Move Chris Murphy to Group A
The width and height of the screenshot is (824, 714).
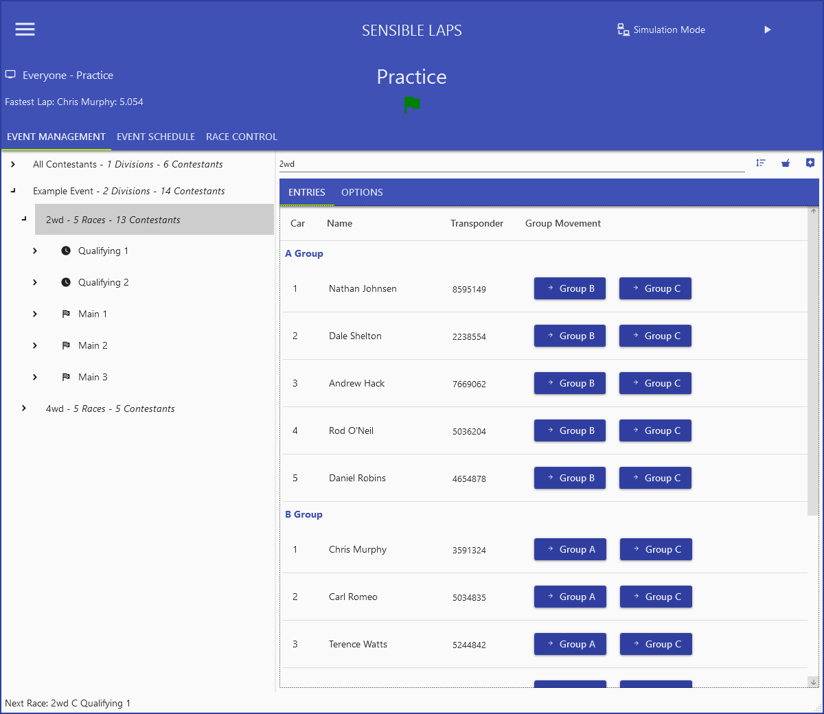click(570, 549)
